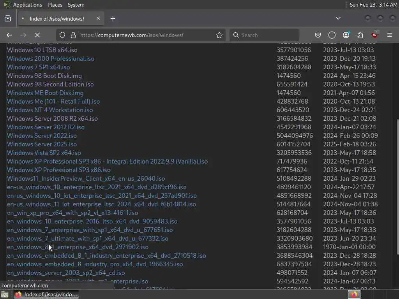Open embedded_8_1_industry_enterprise iso link
The height and width of the screenshot is (299, 399).
[106, 256]
